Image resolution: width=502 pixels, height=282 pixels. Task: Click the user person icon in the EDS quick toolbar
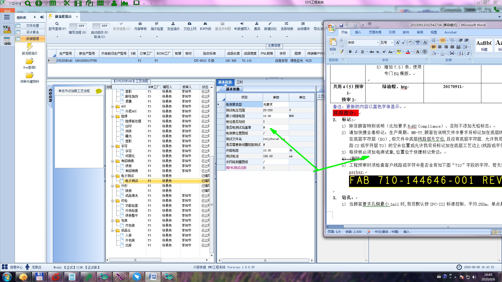[x=114, y=3]
